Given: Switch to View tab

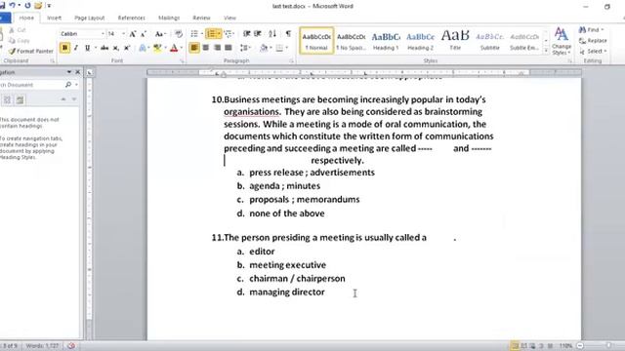Looking at the screenshot, I should coord(229,18).
